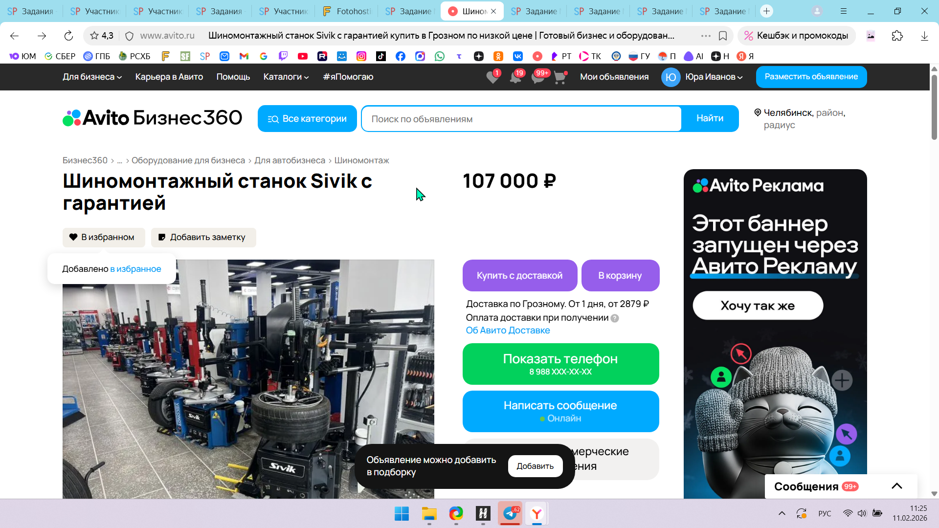
Task: Open "Мои объявления" menu item
Action: click(614, 77)
